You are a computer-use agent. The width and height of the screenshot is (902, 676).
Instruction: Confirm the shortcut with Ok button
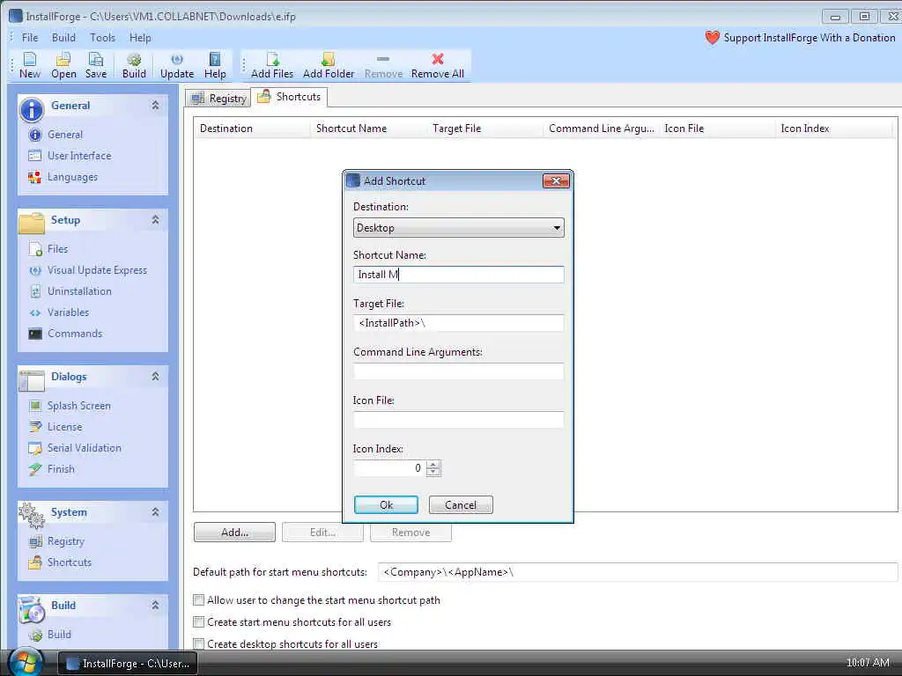click(386, 504)
